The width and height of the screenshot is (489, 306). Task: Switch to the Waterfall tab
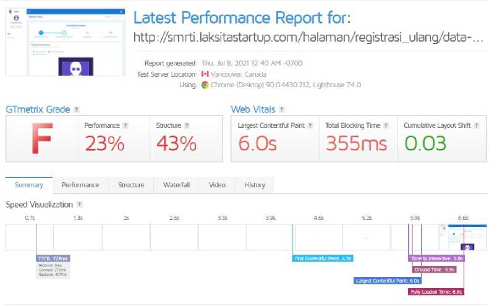coord(176,185)
